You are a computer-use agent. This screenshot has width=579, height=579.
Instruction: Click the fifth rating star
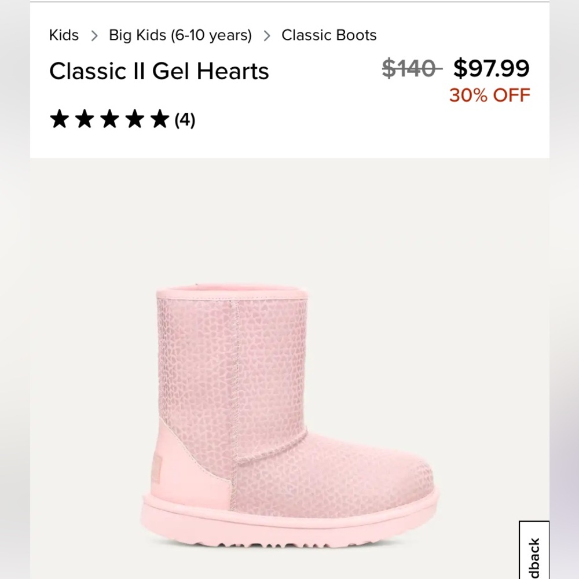158,119
